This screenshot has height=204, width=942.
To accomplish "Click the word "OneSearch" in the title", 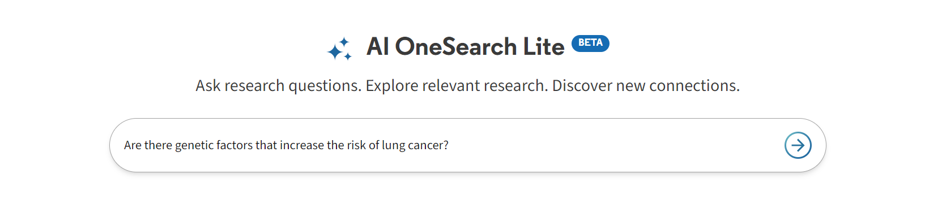I will point(456,46).
